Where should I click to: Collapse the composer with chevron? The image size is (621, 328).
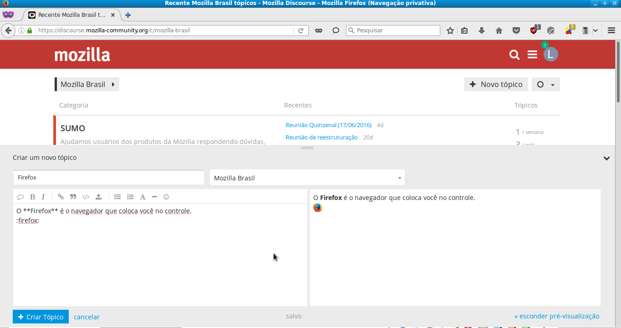pos(606,159)
